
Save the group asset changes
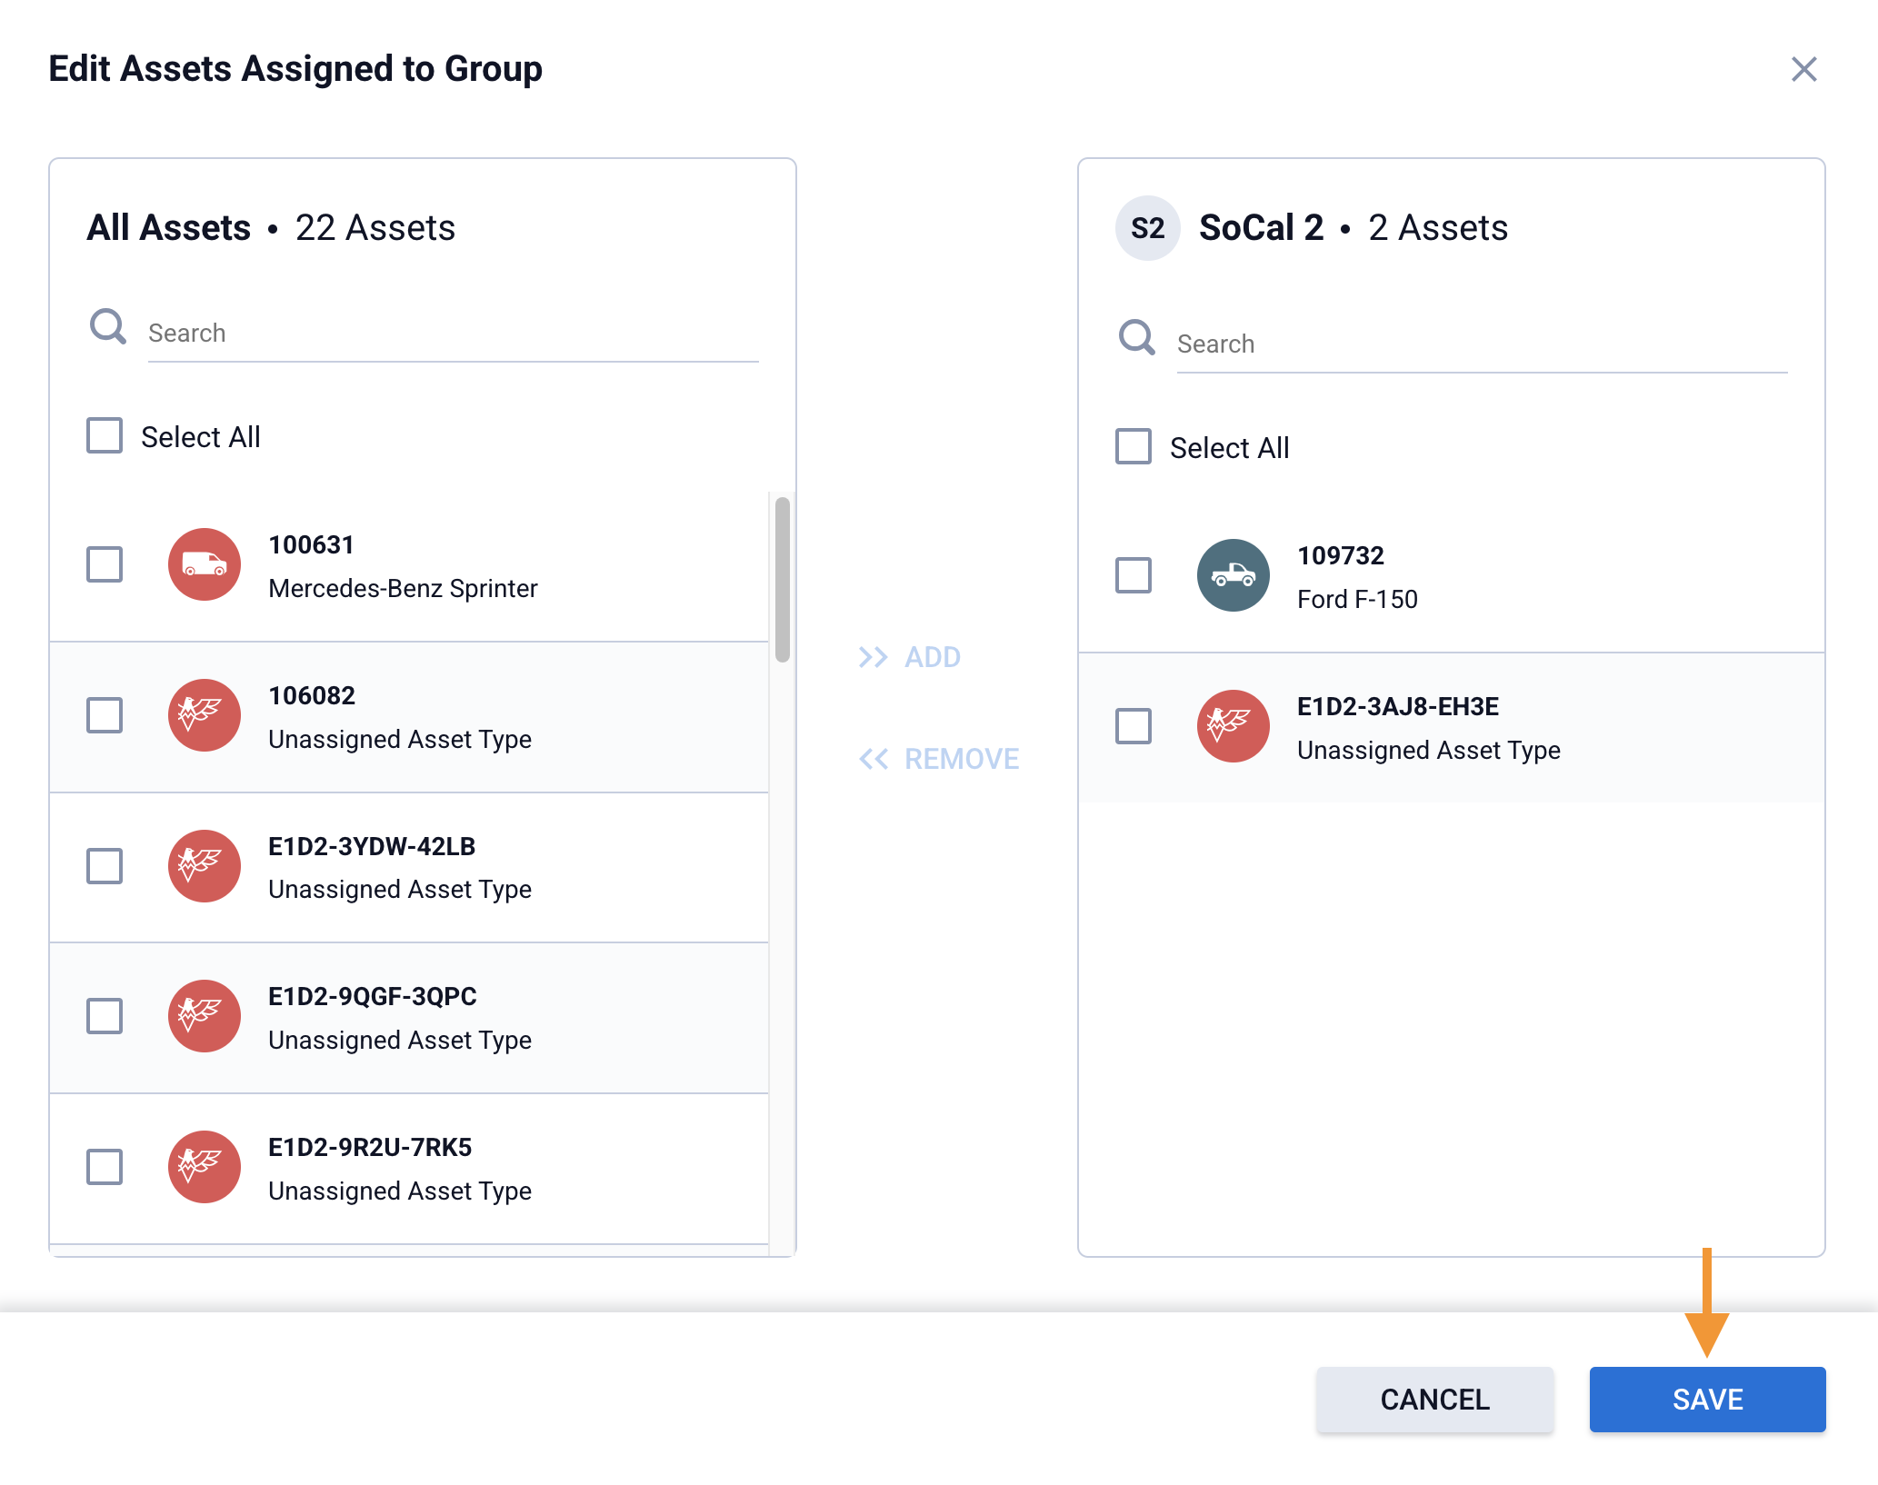coord(1706,1400)
